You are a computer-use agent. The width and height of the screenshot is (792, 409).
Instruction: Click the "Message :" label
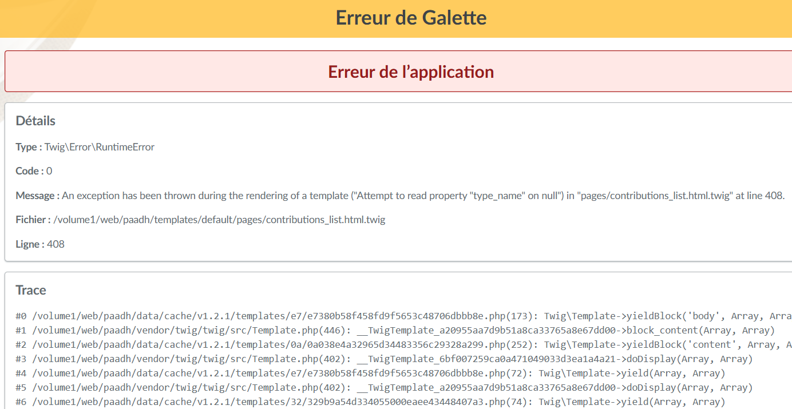coord(37,196)
